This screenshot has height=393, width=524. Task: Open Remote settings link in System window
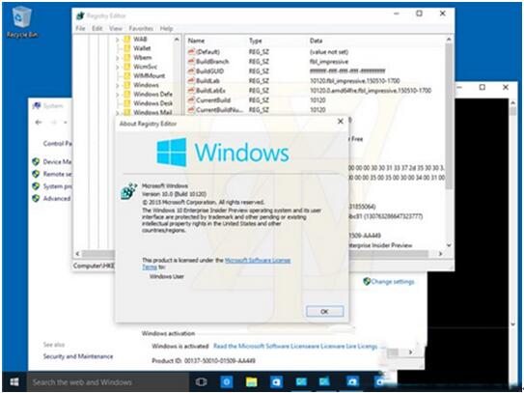click(x=57, y=174)
